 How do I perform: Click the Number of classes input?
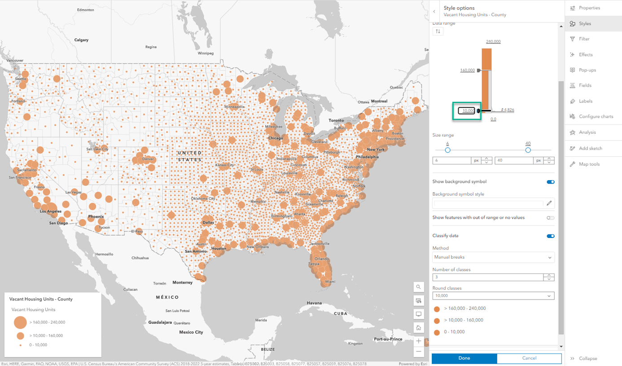coord(488,278)
